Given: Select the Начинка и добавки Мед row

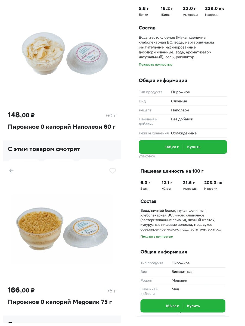Looking at the screenshot, I should pos(183,291).
